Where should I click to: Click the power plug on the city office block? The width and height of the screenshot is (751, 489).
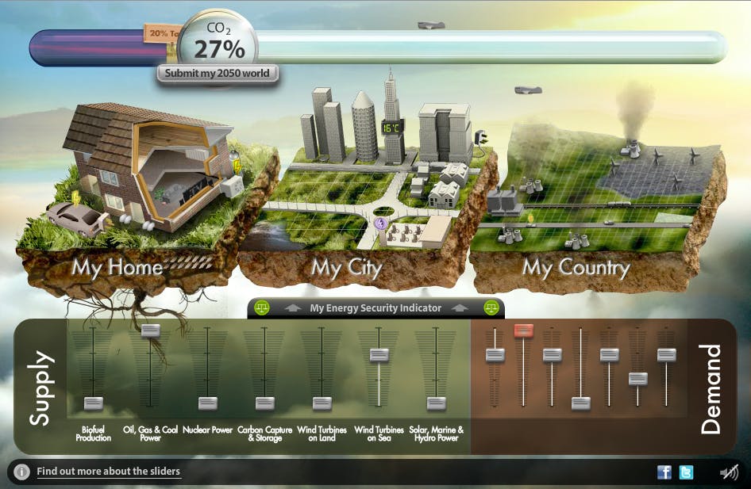pos(481,138)
